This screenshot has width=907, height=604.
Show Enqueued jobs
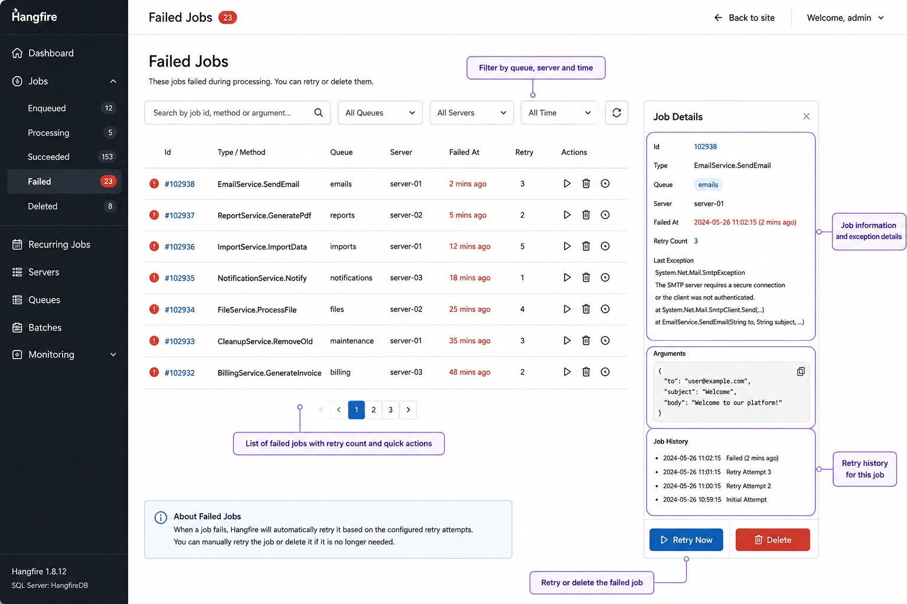click(64, 108)
